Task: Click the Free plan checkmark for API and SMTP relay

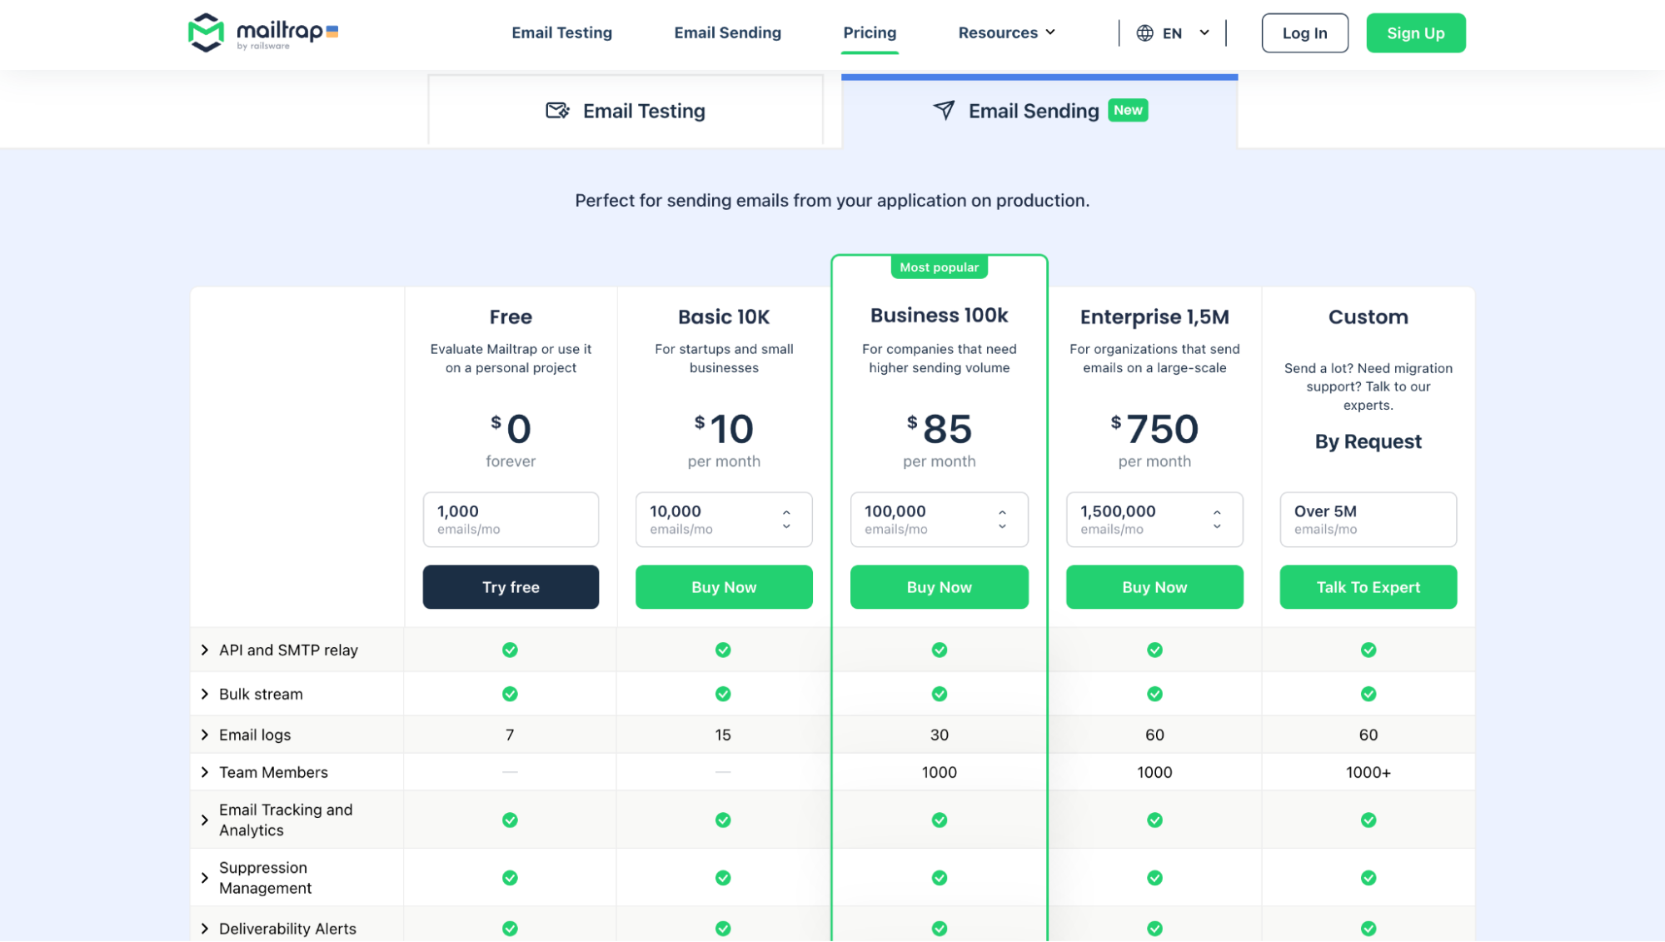Action: tap(510, 650)
